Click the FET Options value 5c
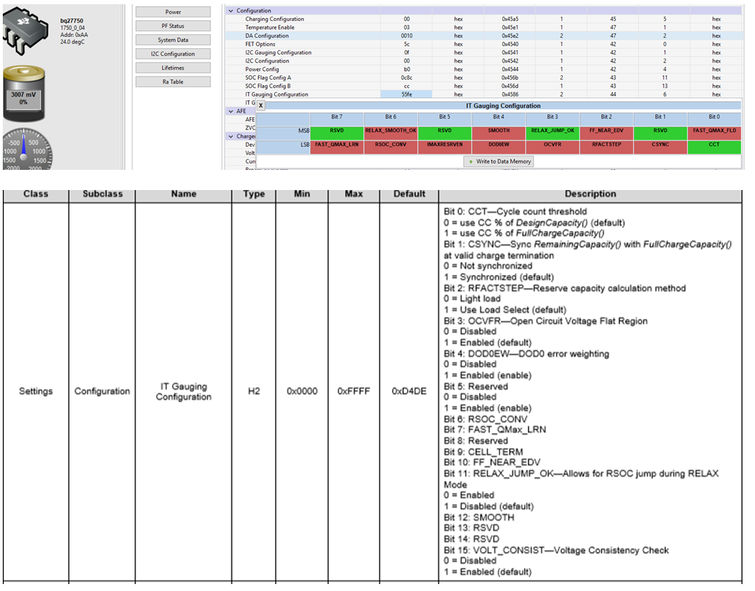This screenshot has height=591, width=755. (406, 45)
